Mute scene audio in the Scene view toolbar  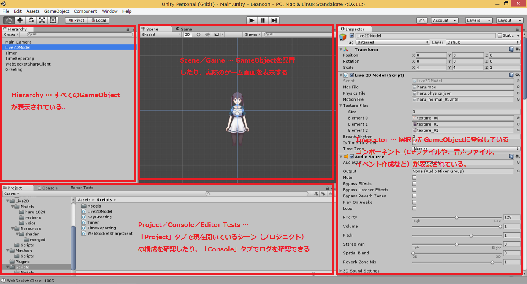point(207,34)
